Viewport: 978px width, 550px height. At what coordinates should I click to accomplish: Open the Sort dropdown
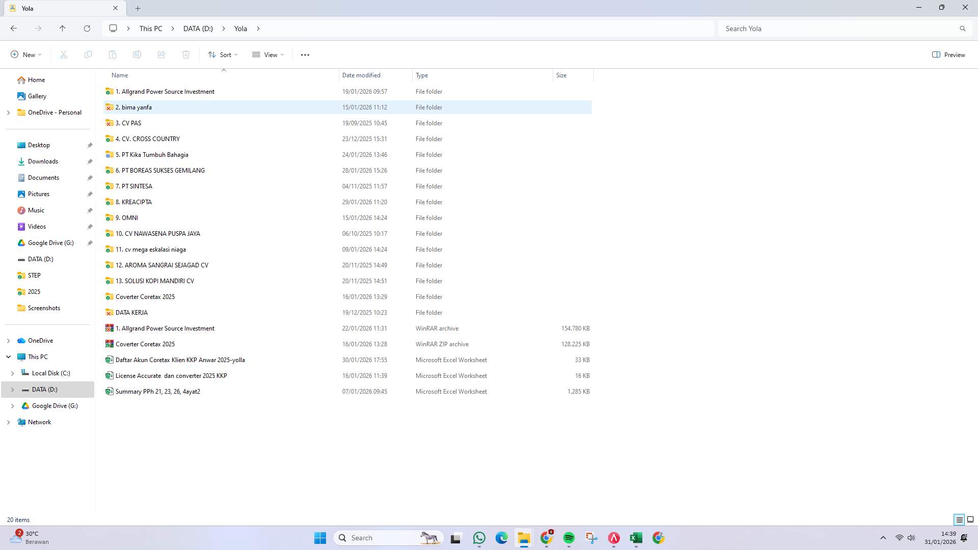tap(223, 54)
